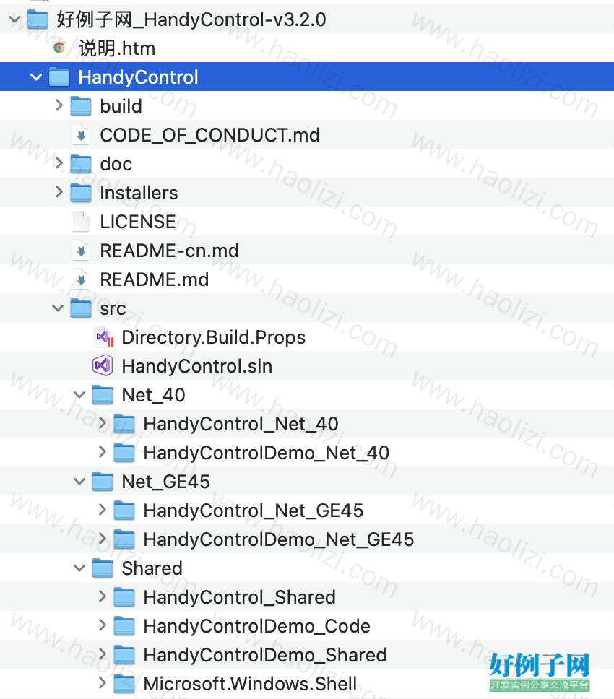Expand HandyControl_Net_40 folder
614x699 pixels.
(103, 423)
